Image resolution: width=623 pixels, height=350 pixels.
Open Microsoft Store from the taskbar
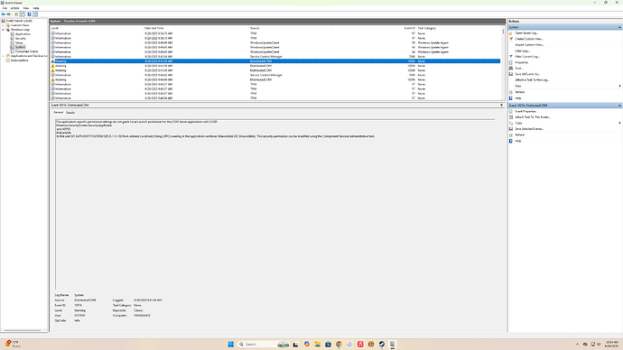coord(328,344)
